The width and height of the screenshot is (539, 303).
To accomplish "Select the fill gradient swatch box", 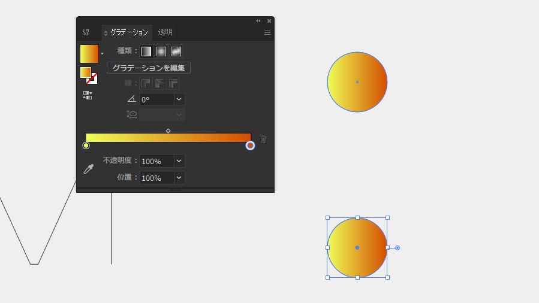I will click(x=86, y=72).
